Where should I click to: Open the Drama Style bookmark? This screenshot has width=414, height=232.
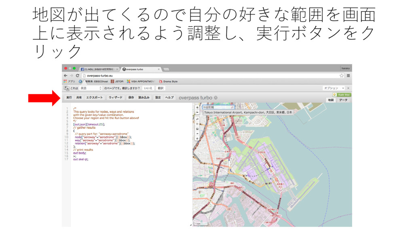[x=168, y=81]
